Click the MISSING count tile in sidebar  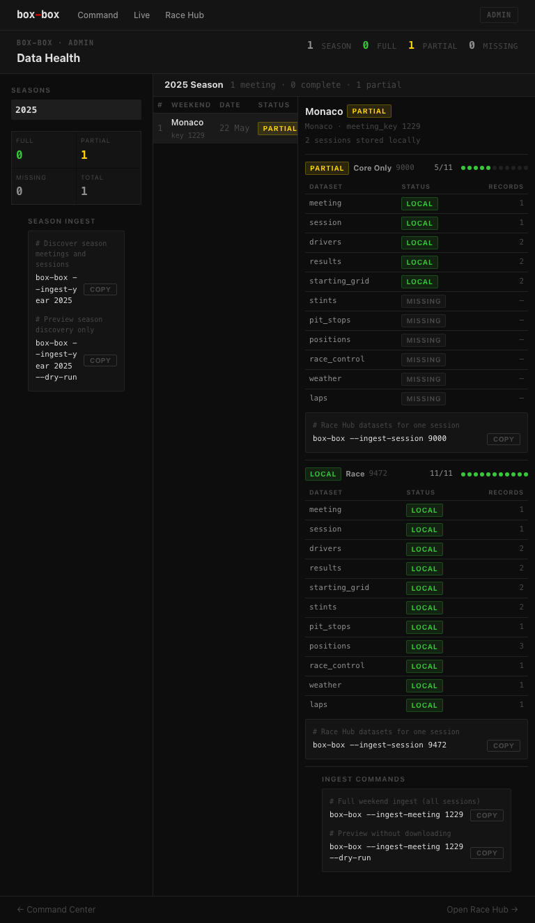pos(44,186)
